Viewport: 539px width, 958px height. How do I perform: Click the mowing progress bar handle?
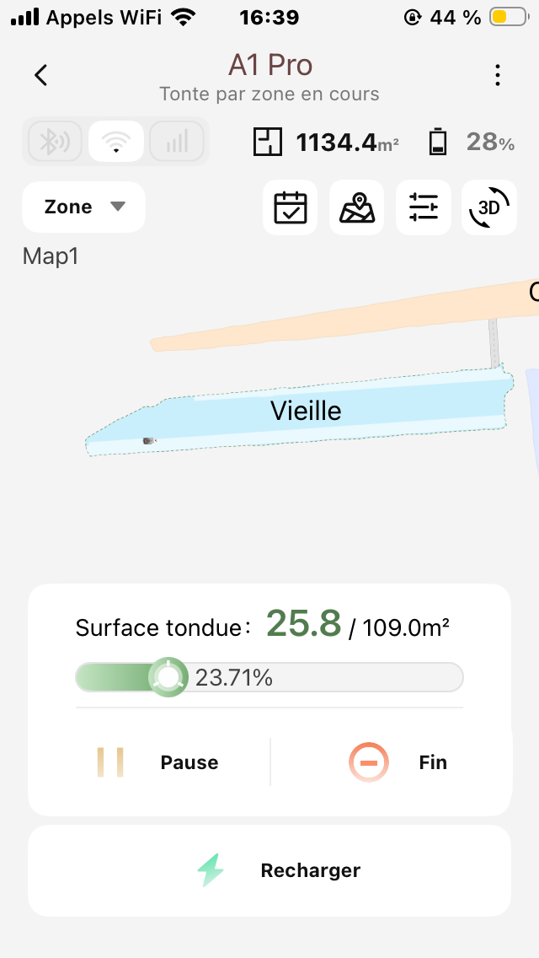[x=168, y=677]
